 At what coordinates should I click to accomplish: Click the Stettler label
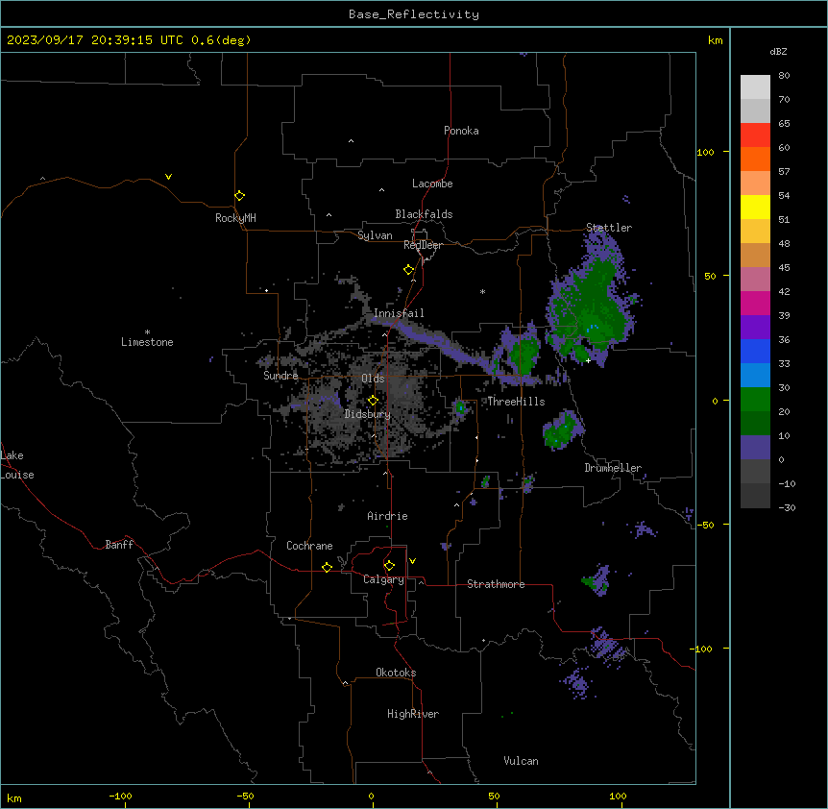[609, 228]
